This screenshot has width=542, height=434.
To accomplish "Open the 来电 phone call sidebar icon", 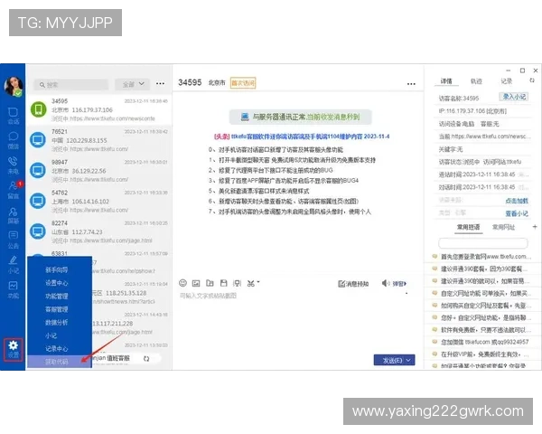I will (14, 165).
